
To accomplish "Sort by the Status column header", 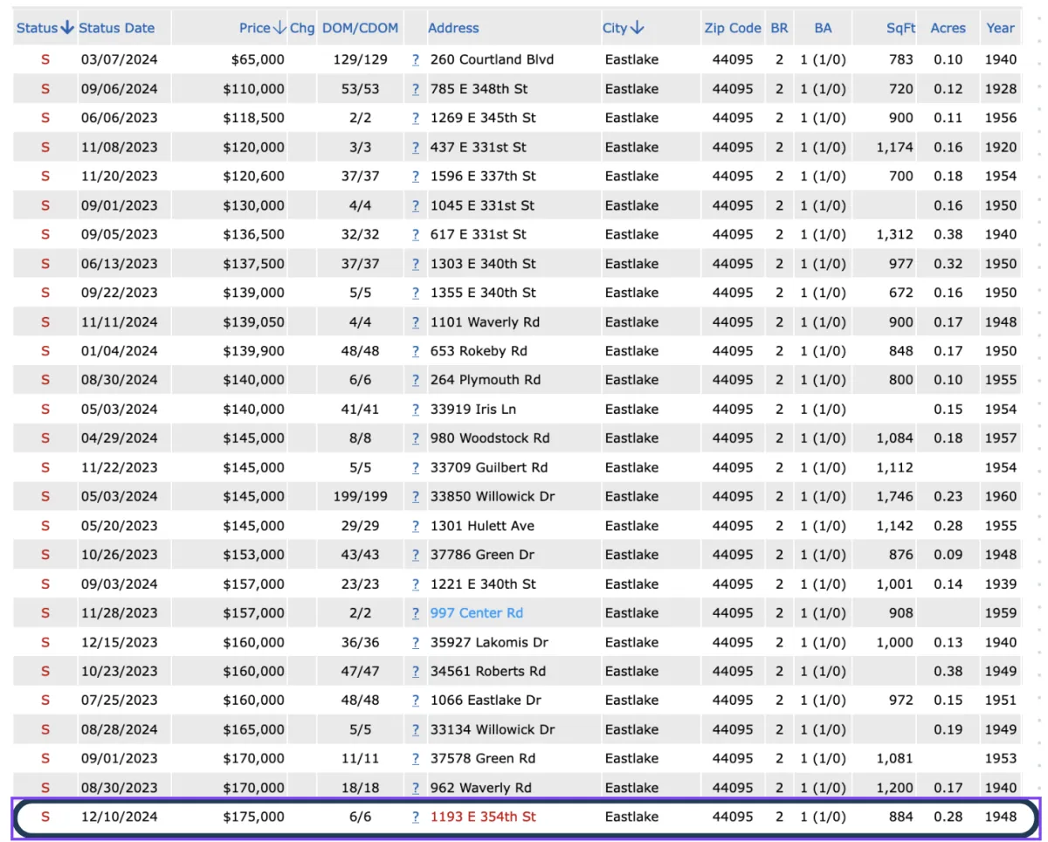I will 45,28.
